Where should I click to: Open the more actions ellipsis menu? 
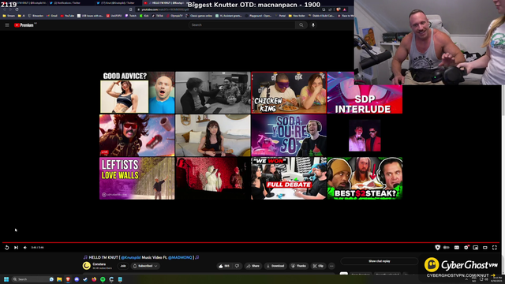[x=331, y=266]
